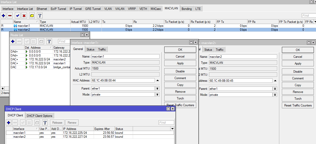316x144 pixels.
Task: Select 172.16.222.225/24 IP address cell
Action: pyautogui.click(x=78, y=133)
